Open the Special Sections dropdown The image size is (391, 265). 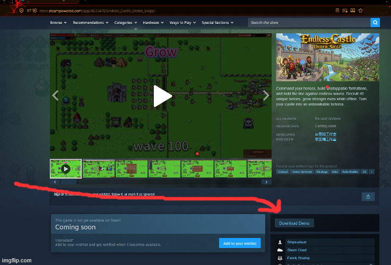(x=218, y=22)
